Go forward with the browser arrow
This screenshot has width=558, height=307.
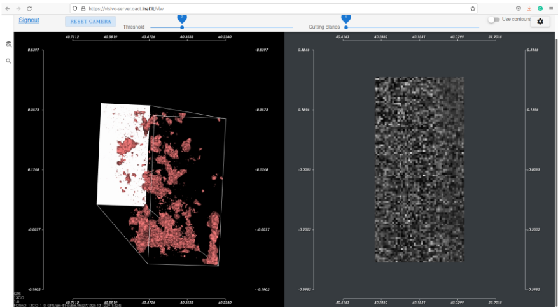(18, 8)
